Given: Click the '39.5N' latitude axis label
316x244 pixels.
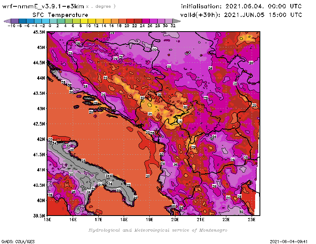Looking at the screenshot, I should click(x=39, y=216).
